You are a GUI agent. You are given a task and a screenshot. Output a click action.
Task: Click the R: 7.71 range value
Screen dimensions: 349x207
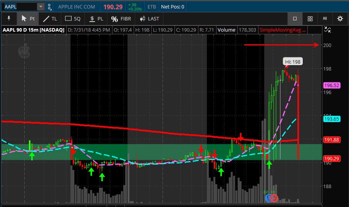click(x=207, y=30)
